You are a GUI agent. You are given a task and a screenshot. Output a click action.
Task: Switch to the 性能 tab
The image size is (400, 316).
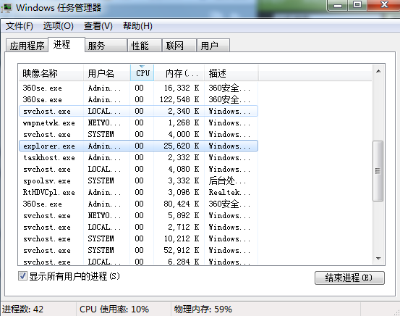click(x=145, y=46)
